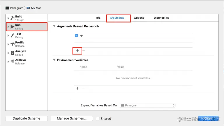224x126 pixels.
Task: Click the Test wrench icon
Action: pos(12,36)
